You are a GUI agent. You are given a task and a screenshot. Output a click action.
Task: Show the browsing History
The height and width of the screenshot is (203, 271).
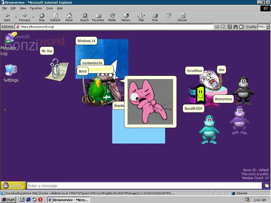click(x=126, y=17)
